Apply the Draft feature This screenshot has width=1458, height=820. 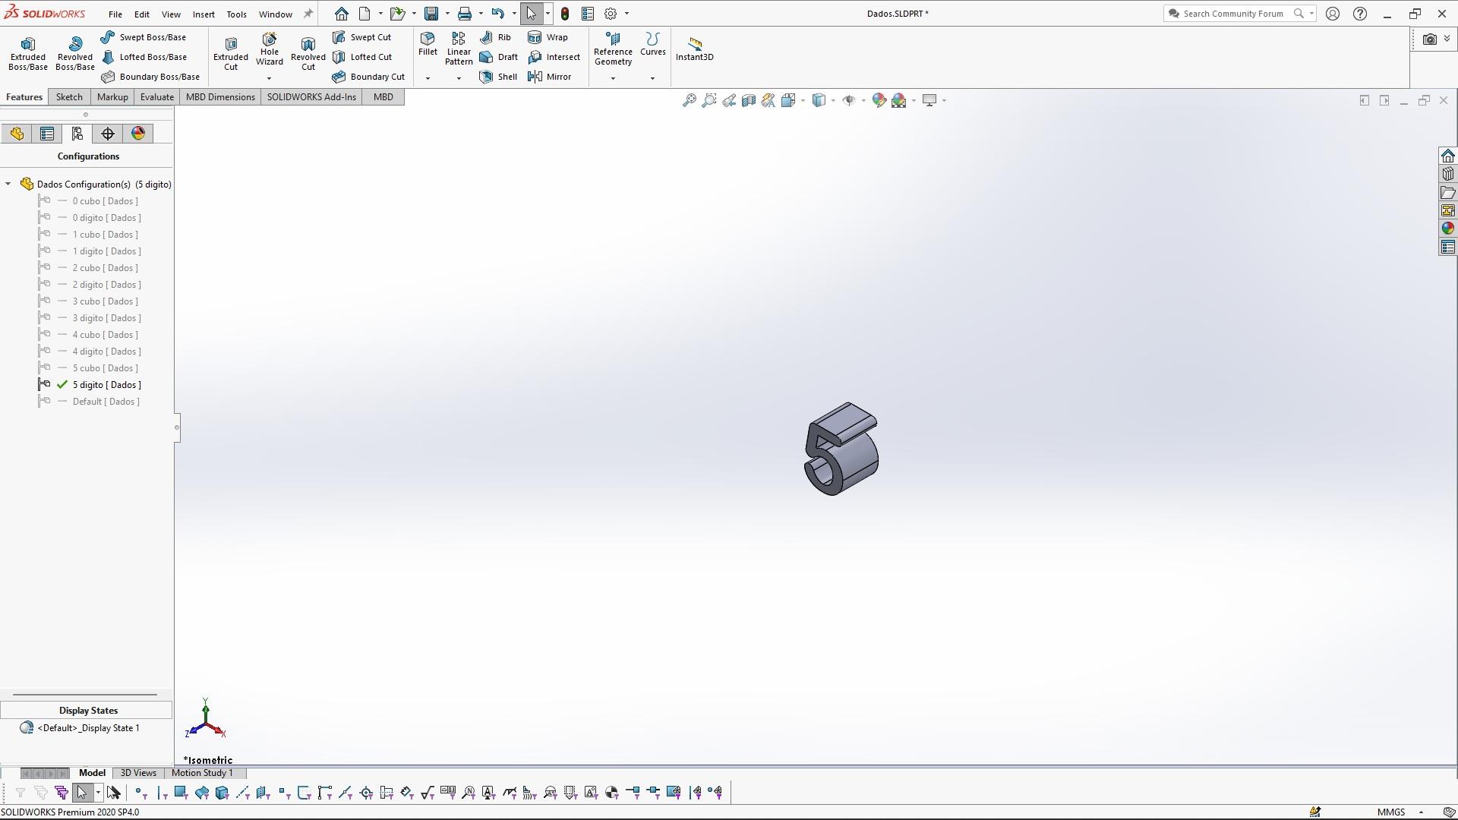coord(499,57)
